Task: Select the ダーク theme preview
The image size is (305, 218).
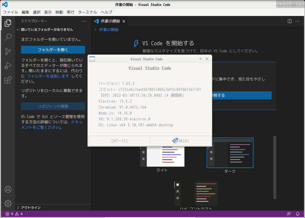Action: [230, 153]
